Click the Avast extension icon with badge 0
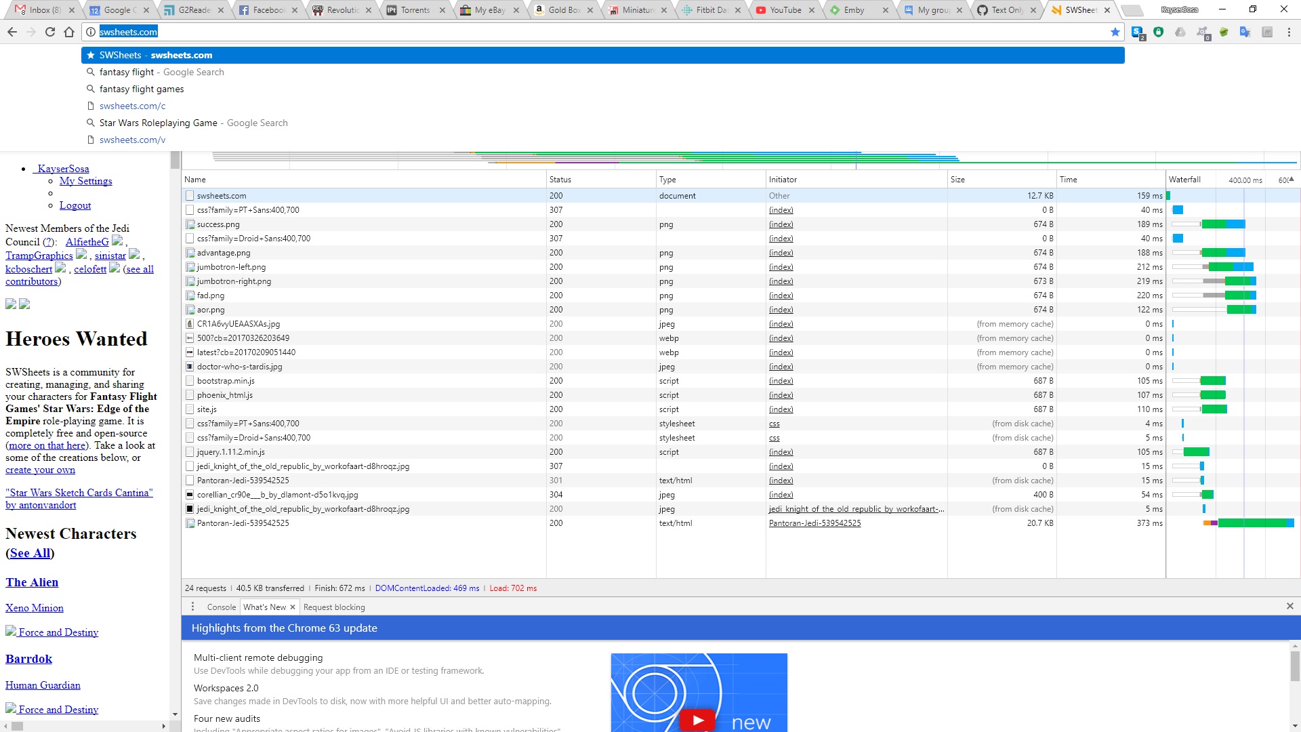Viewport: 1301px width, 732px height. [x=1203, y=31]
